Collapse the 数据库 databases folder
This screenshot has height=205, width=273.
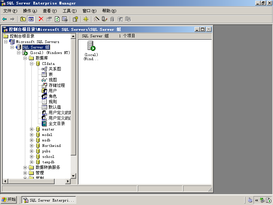(25, 58)
